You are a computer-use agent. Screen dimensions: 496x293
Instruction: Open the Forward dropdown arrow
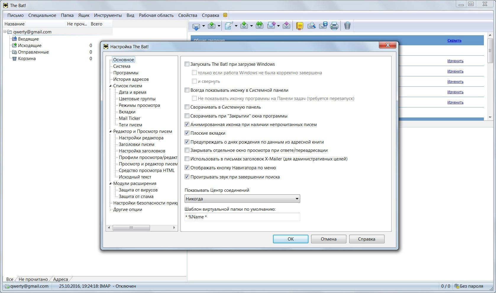[278, 26]
